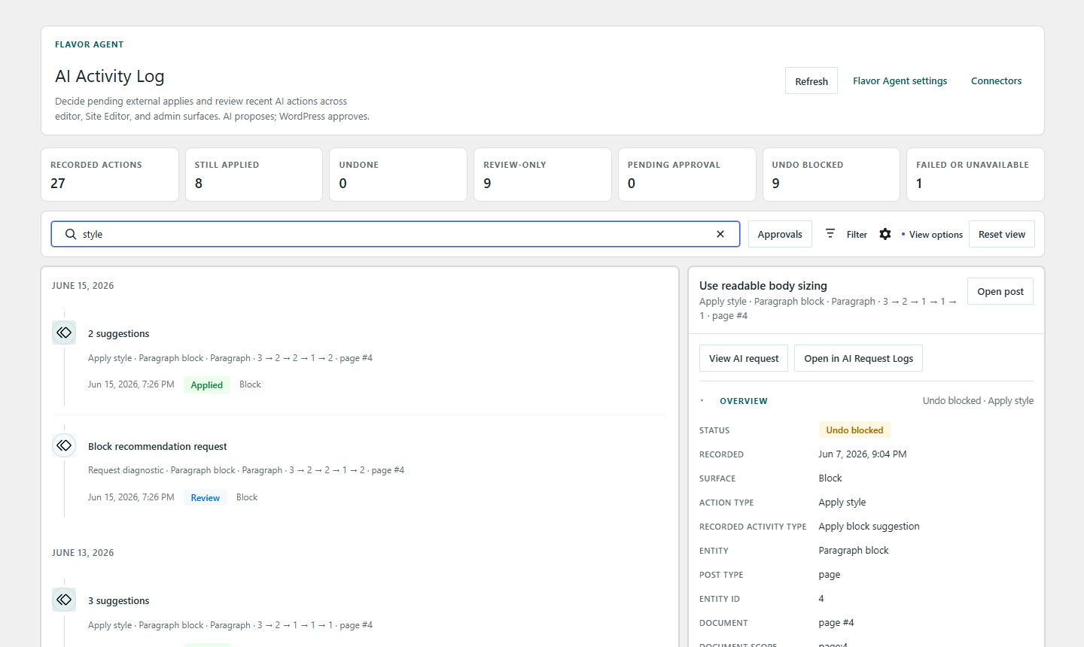Image resolution: width=1084 pixels, height=647 pixels.
Task: Click Open post button
Action: (x=1000, y=291)
